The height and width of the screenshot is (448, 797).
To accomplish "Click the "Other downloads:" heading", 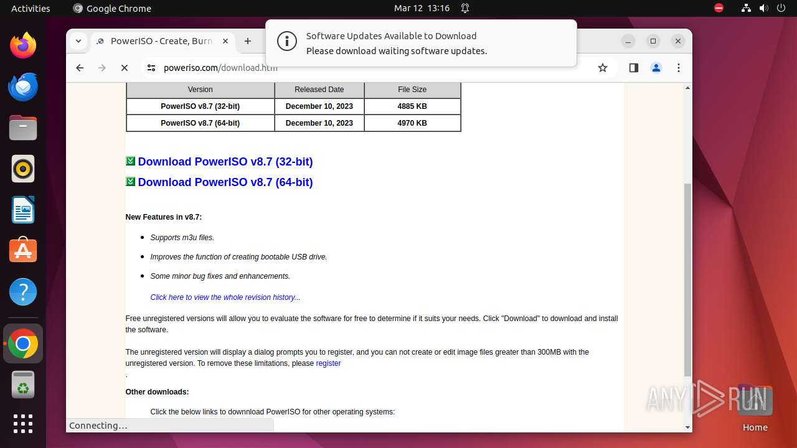I will click(x=157, y=392).
